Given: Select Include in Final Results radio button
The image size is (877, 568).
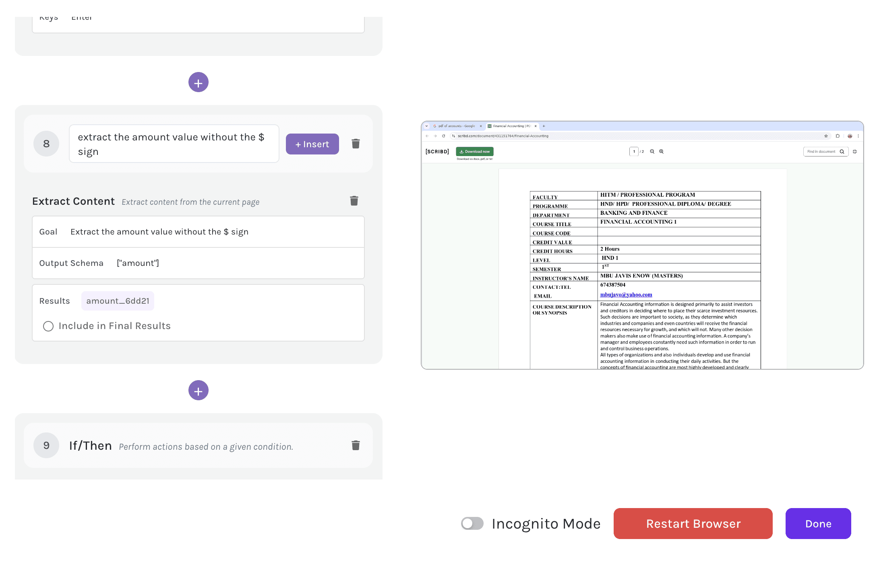Looking at the screenshot, I should 48,326.
